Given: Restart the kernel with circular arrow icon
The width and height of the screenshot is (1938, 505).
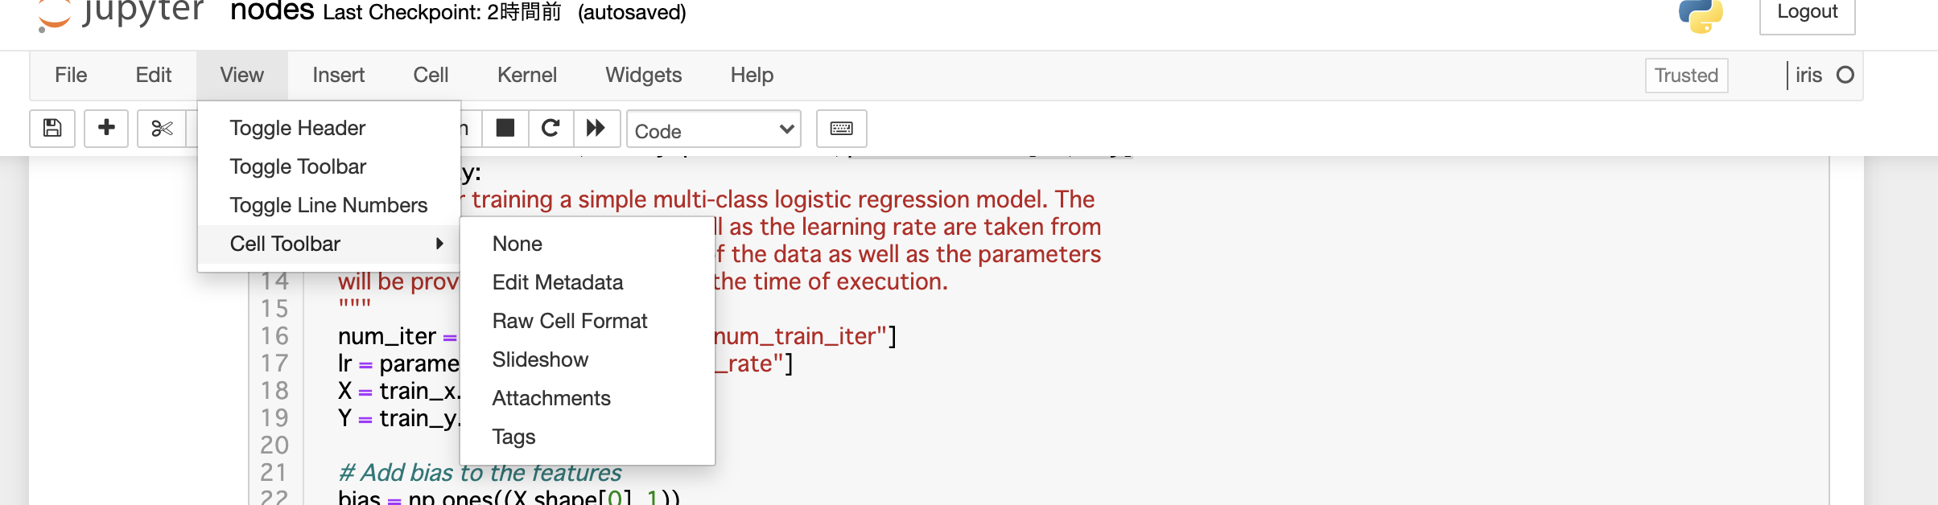Looking at the screenshot, I should [550, 129].
